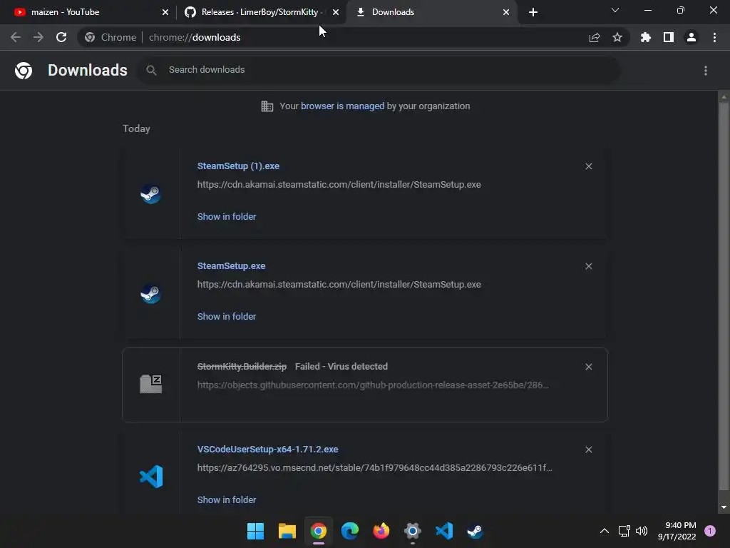Bookmark this page with the star icon
The image size is (730, 548).
(x=617, y=37)
